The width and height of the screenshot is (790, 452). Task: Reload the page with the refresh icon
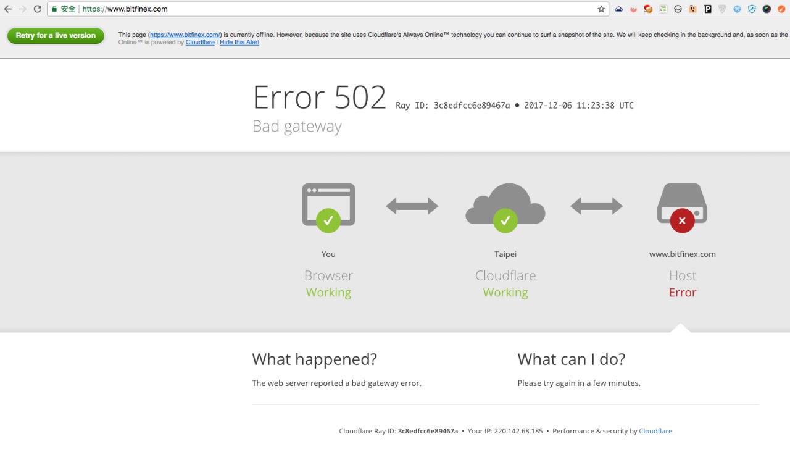[38, 9]
